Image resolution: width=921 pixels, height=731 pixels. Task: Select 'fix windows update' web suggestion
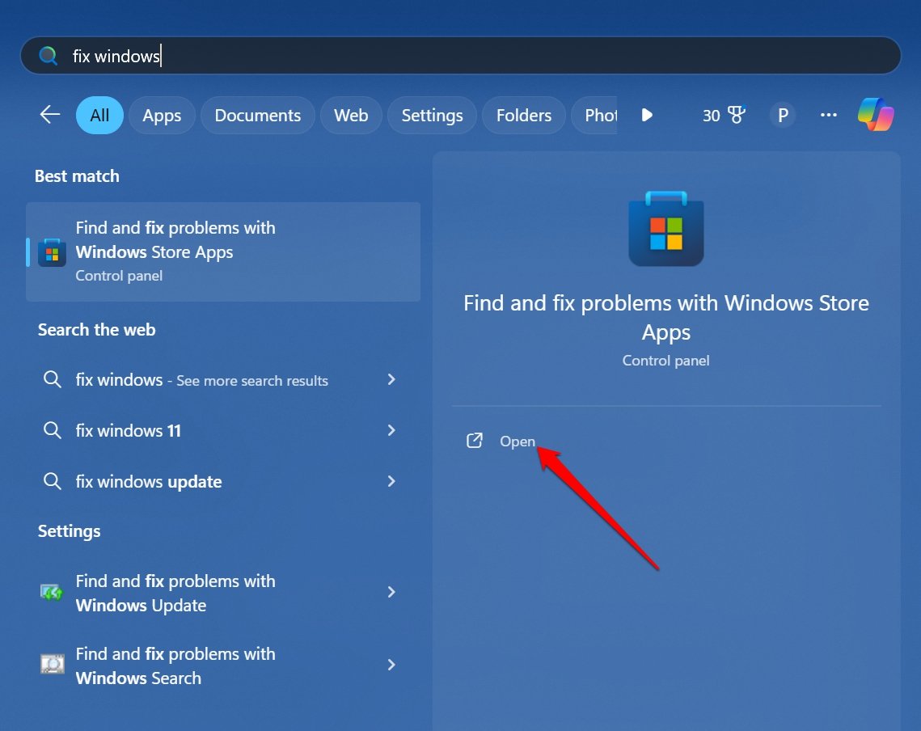point(223,481)
